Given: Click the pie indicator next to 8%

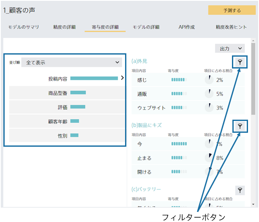Looking at the screenshot, I should click(209, 158).
